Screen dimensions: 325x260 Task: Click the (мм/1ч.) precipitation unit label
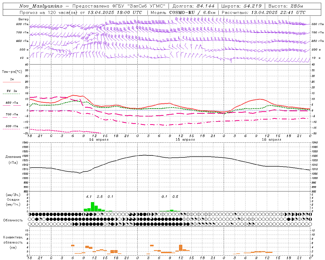click(x=13, y=204)
